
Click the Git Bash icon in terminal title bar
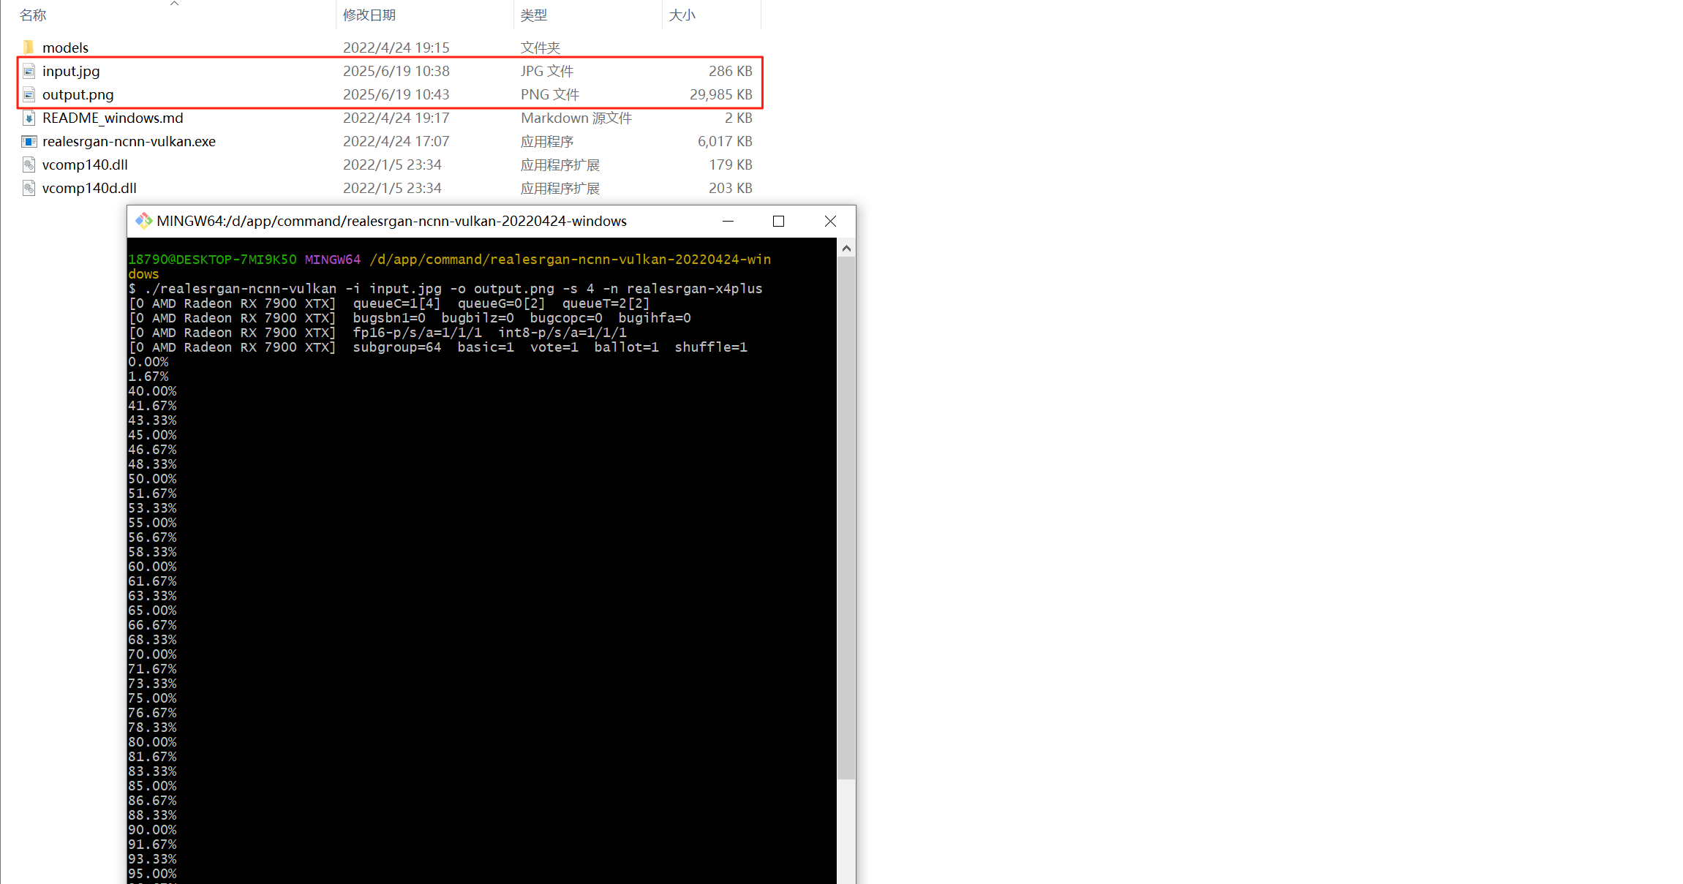click(143, 221)
